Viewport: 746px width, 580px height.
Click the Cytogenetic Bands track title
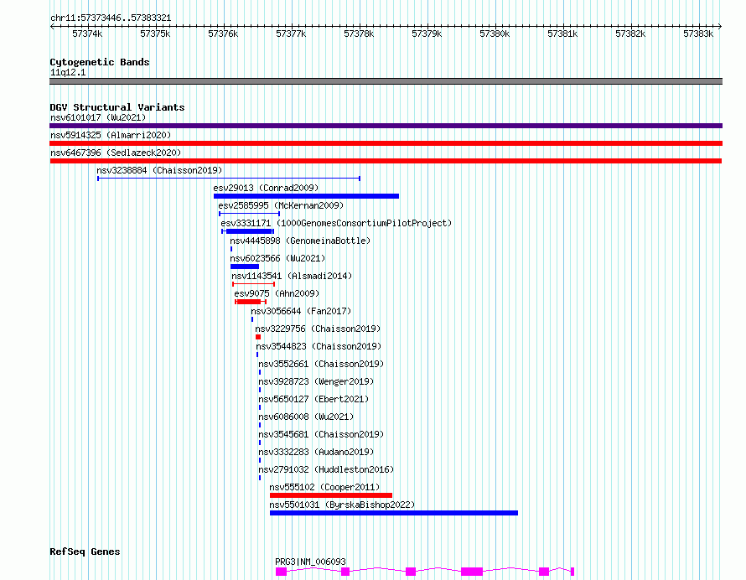point(100,62)
